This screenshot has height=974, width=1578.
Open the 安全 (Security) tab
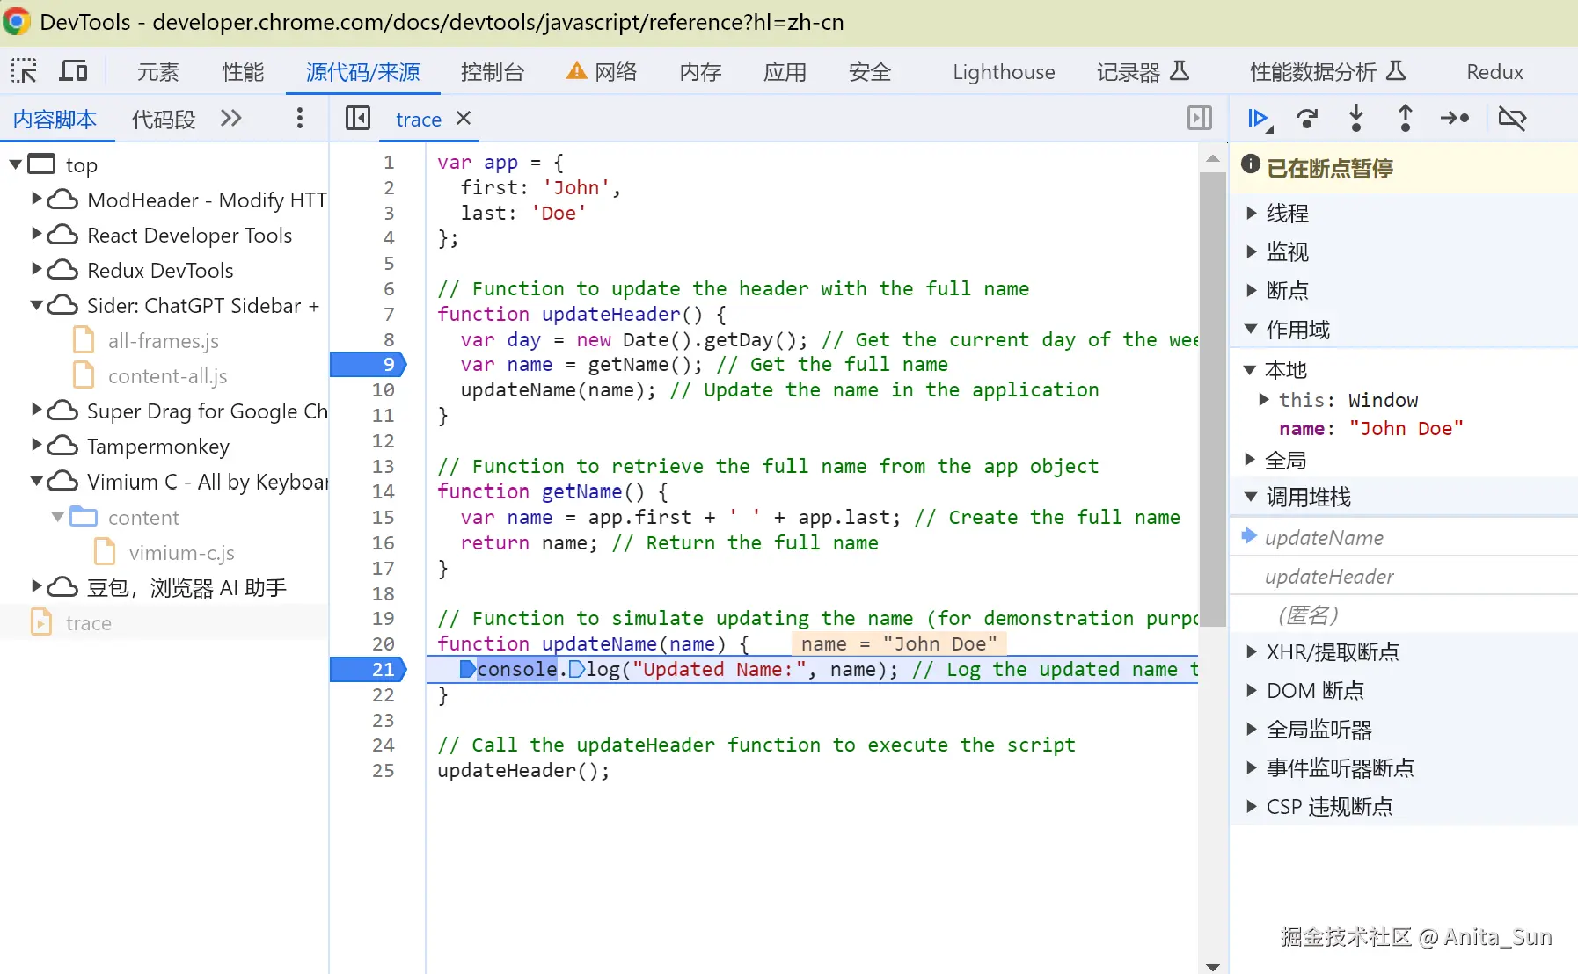point(870,72)
